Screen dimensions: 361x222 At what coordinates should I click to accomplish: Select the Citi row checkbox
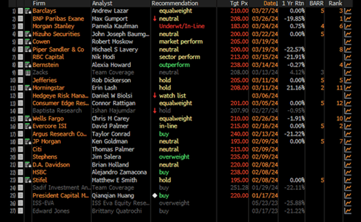(20, 149)
